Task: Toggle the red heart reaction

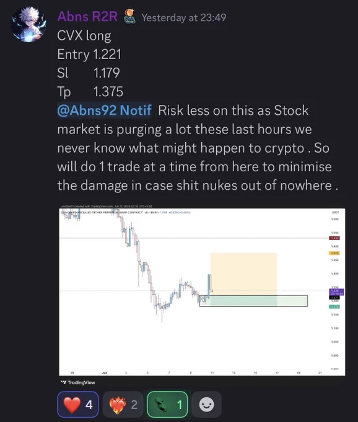Action: (78, 404)
